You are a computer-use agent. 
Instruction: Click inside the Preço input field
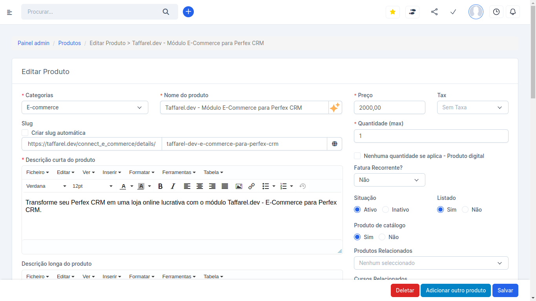[389, 107]
